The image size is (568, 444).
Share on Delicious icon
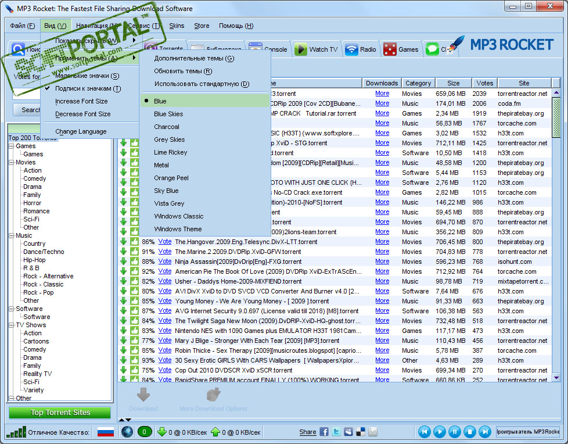tap(361, 432)
